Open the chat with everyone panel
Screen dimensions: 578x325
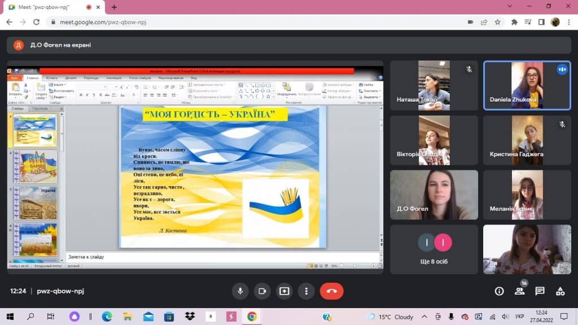click(540, 291)
